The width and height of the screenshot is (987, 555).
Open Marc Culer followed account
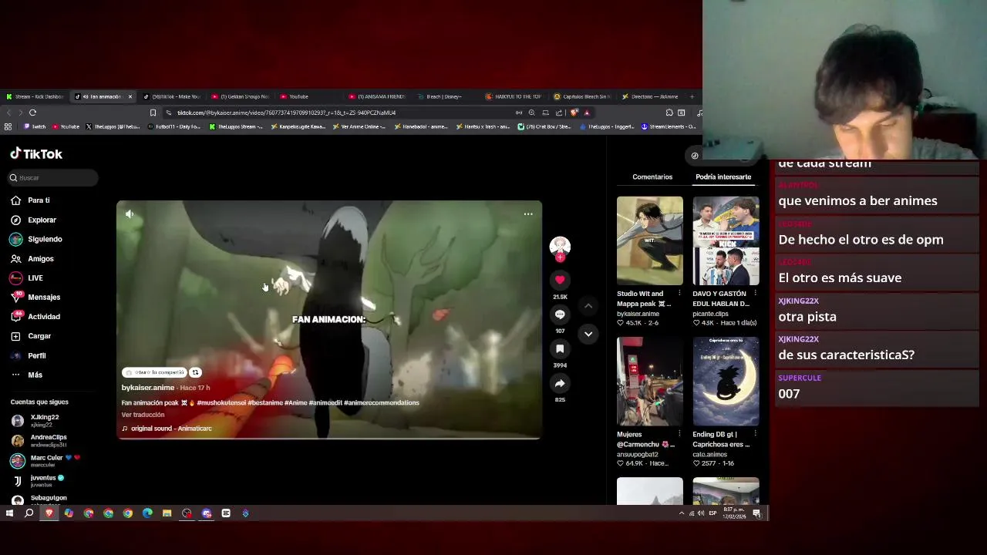tap(45, 461)
